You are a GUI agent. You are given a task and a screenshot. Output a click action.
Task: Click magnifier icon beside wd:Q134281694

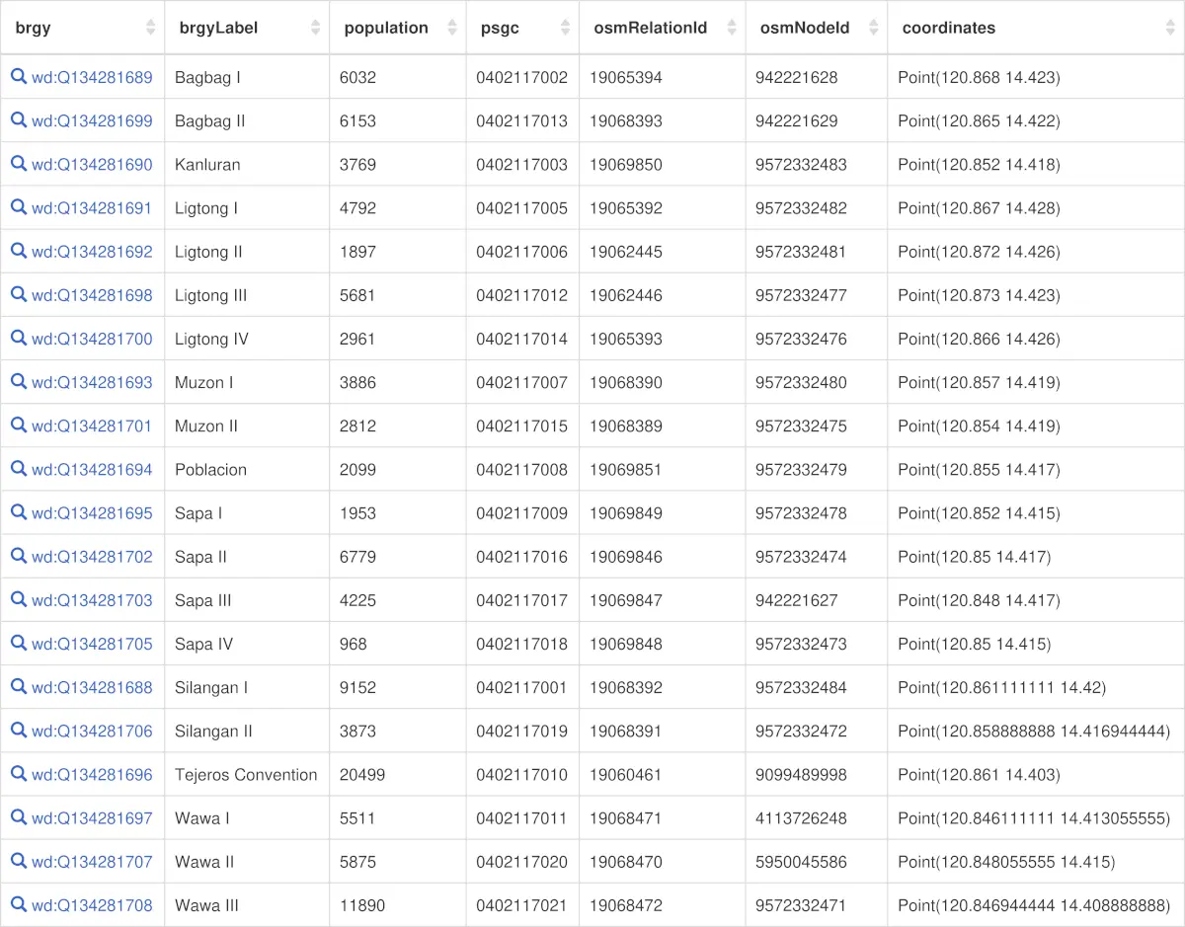pyautogui.click(x=19, y=468)
